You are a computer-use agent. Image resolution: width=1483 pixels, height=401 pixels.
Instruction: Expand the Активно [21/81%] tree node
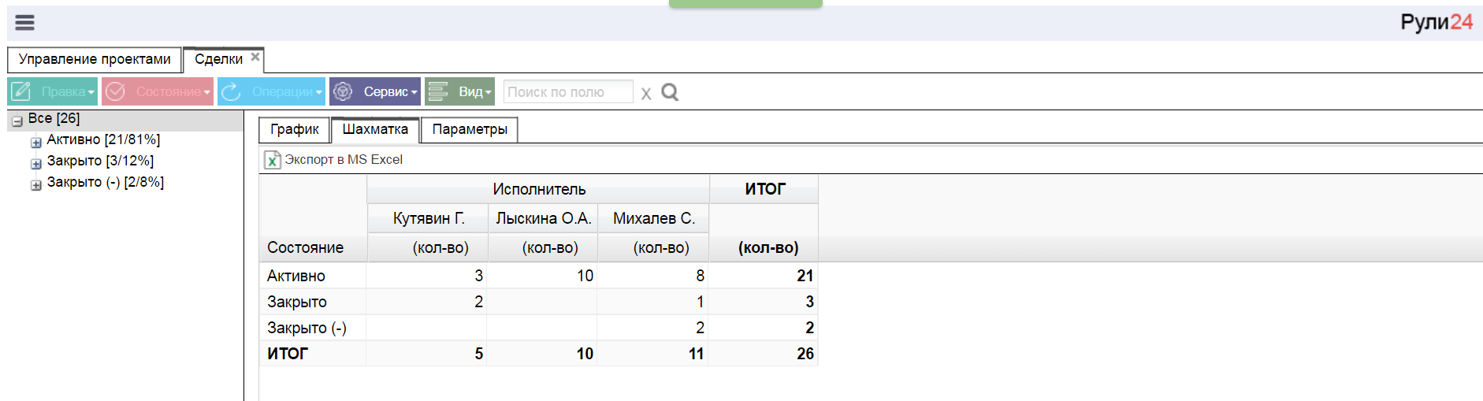(36, 143)
